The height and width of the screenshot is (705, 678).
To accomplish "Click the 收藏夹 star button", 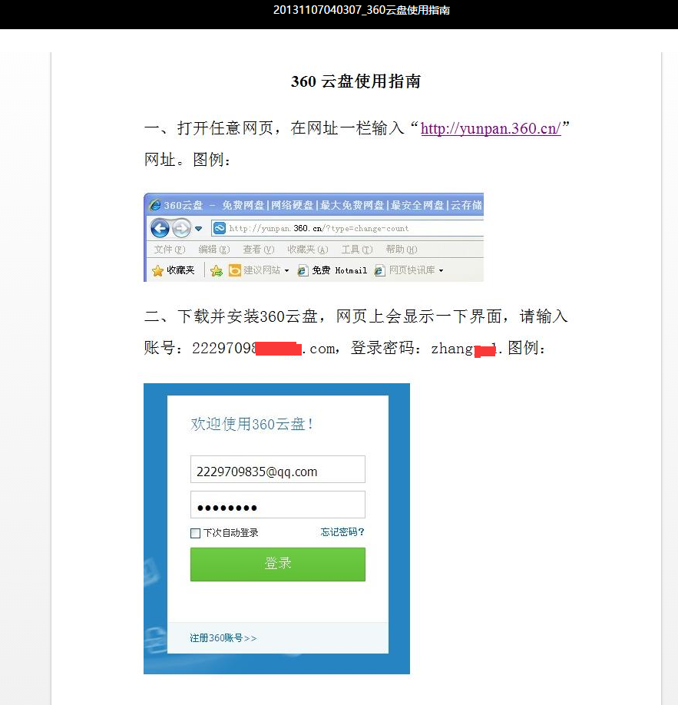I will pos(173,270).
